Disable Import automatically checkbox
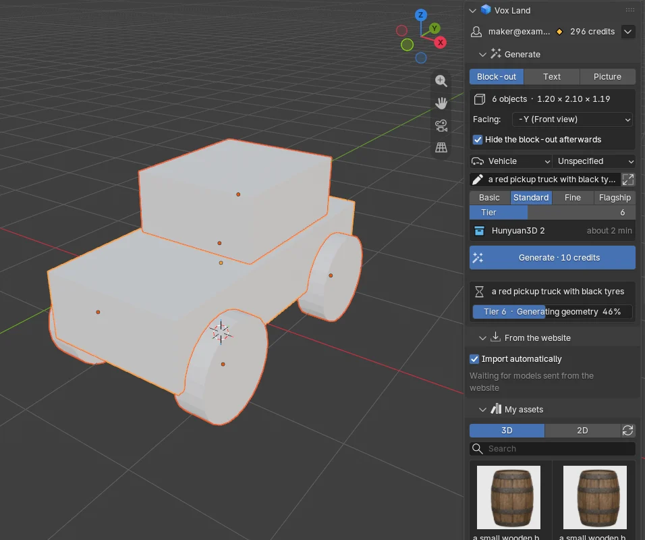645x540 pixels. click(x=474, y=359)
